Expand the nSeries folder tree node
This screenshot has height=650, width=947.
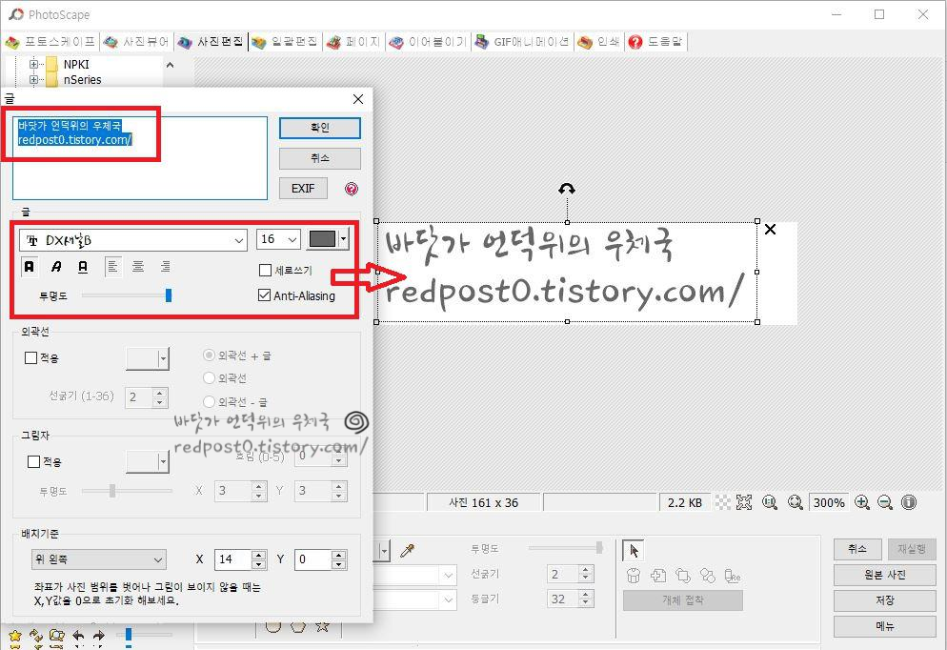click(34, 79)
